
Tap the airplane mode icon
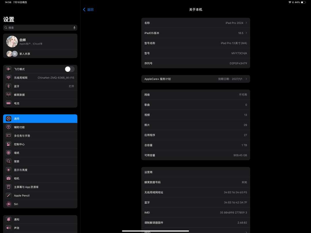(9, 69)
